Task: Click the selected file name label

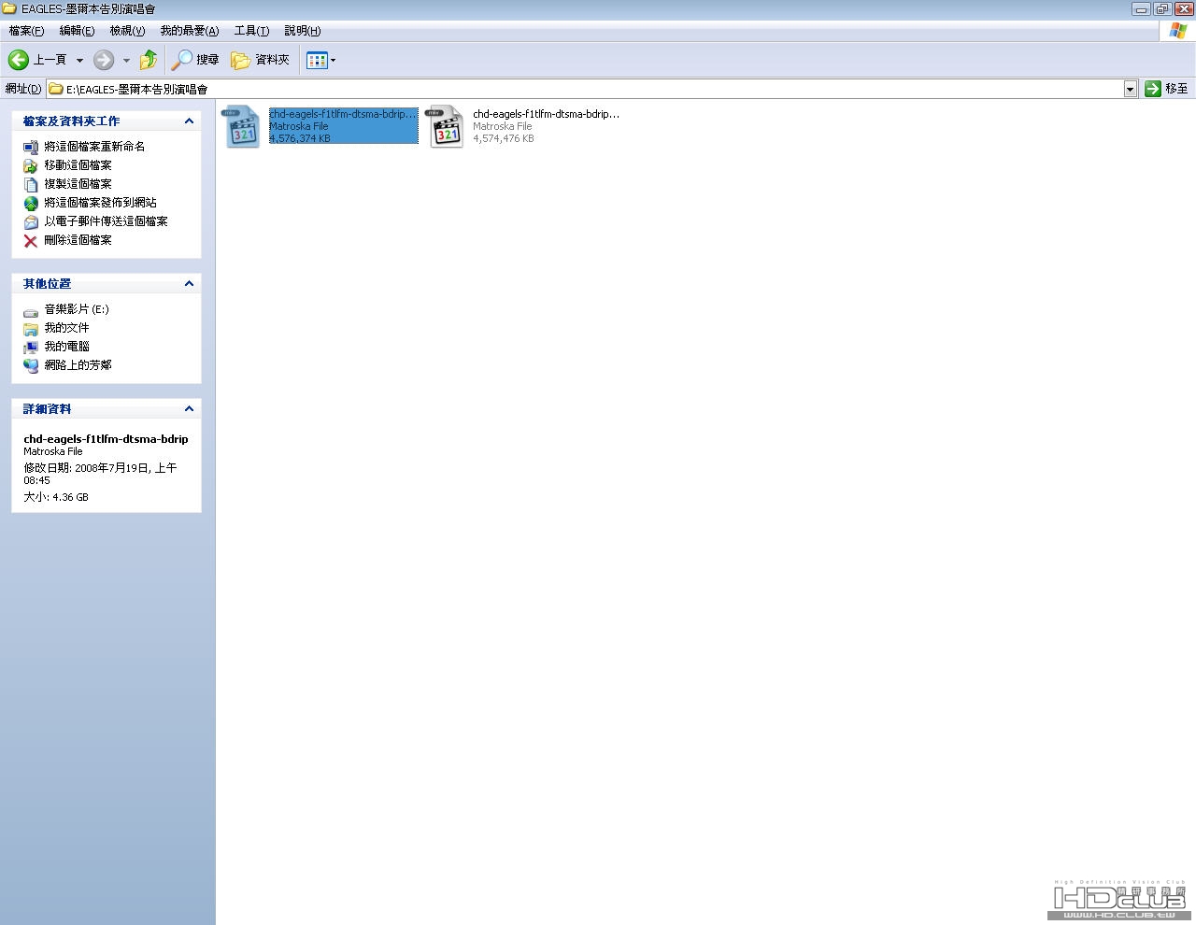Action: click(343, 114)
